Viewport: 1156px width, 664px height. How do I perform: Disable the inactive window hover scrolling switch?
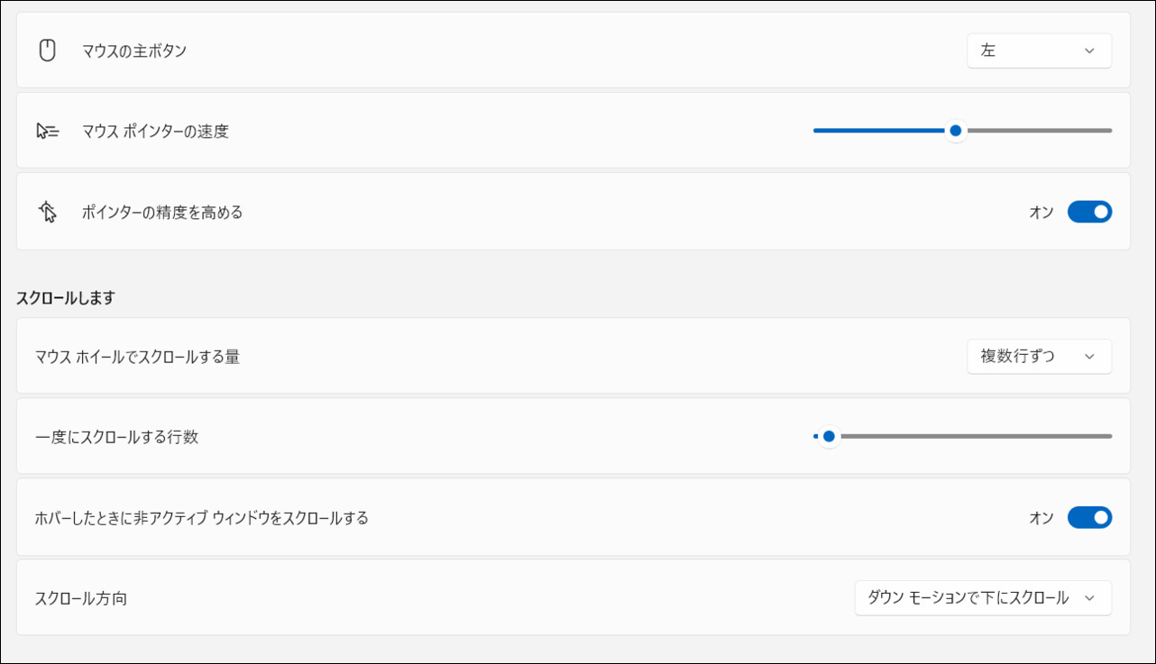click(x=1089, y=517)
